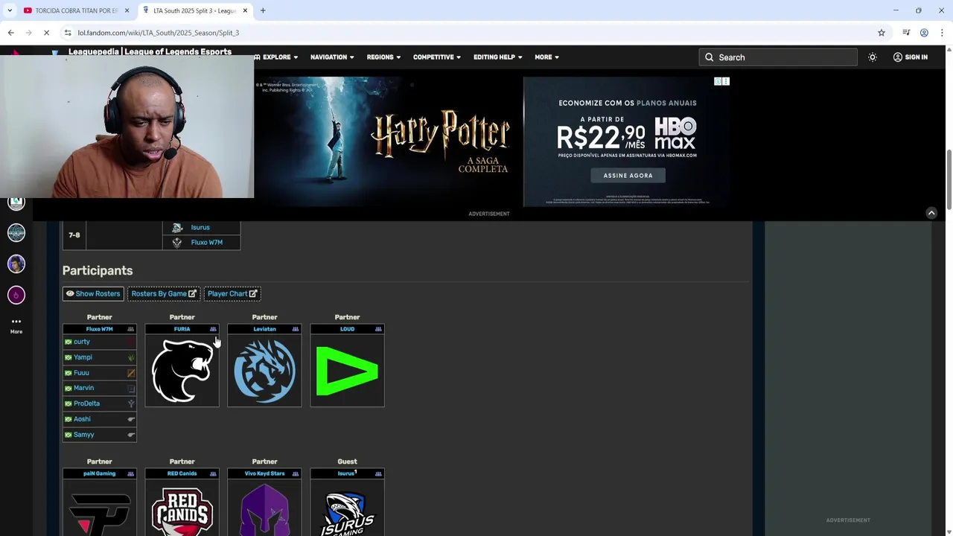Open Player Chart external link
This screenshot has width=953, height=536.
coord(232,293)
